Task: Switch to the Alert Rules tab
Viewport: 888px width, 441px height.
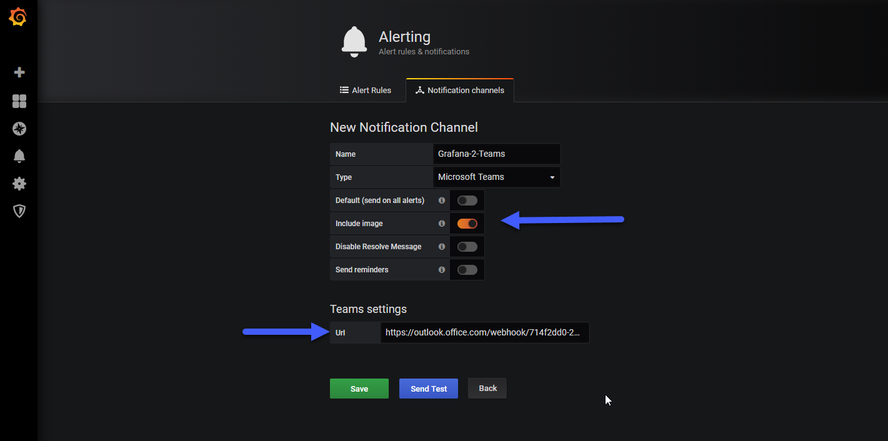Action: point(366,91)
